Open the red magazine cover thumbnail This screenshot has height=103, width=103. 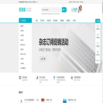coord(43,101)
